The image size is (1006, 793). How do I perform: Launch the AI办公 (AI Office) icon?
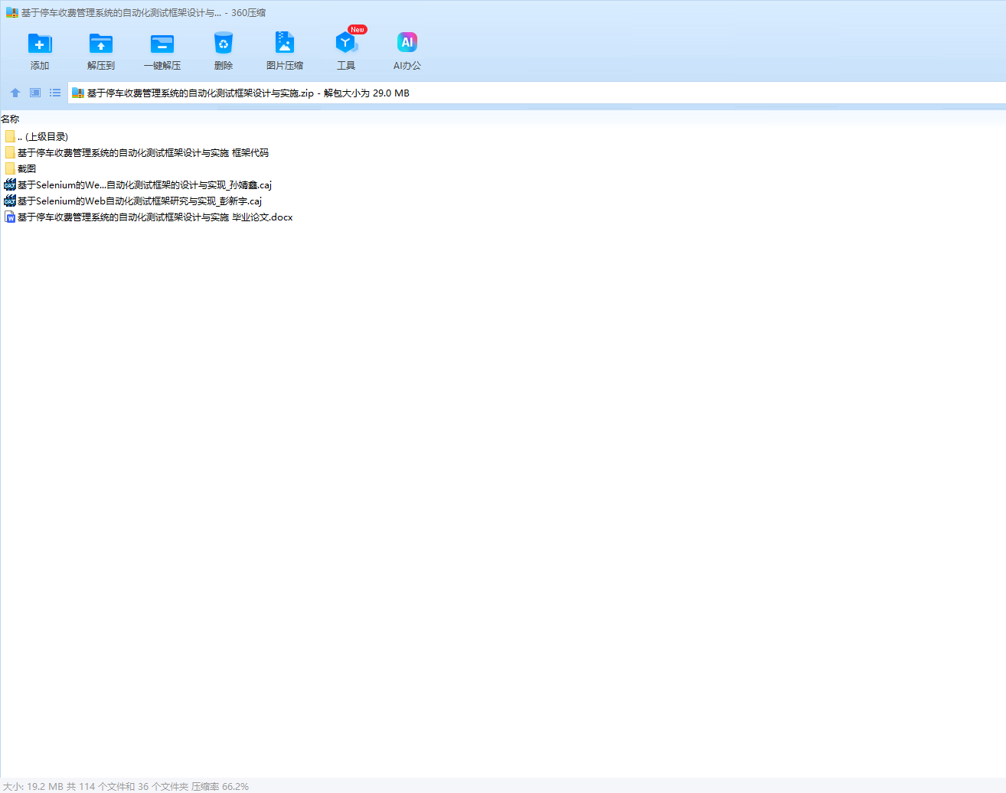(407, 44)
